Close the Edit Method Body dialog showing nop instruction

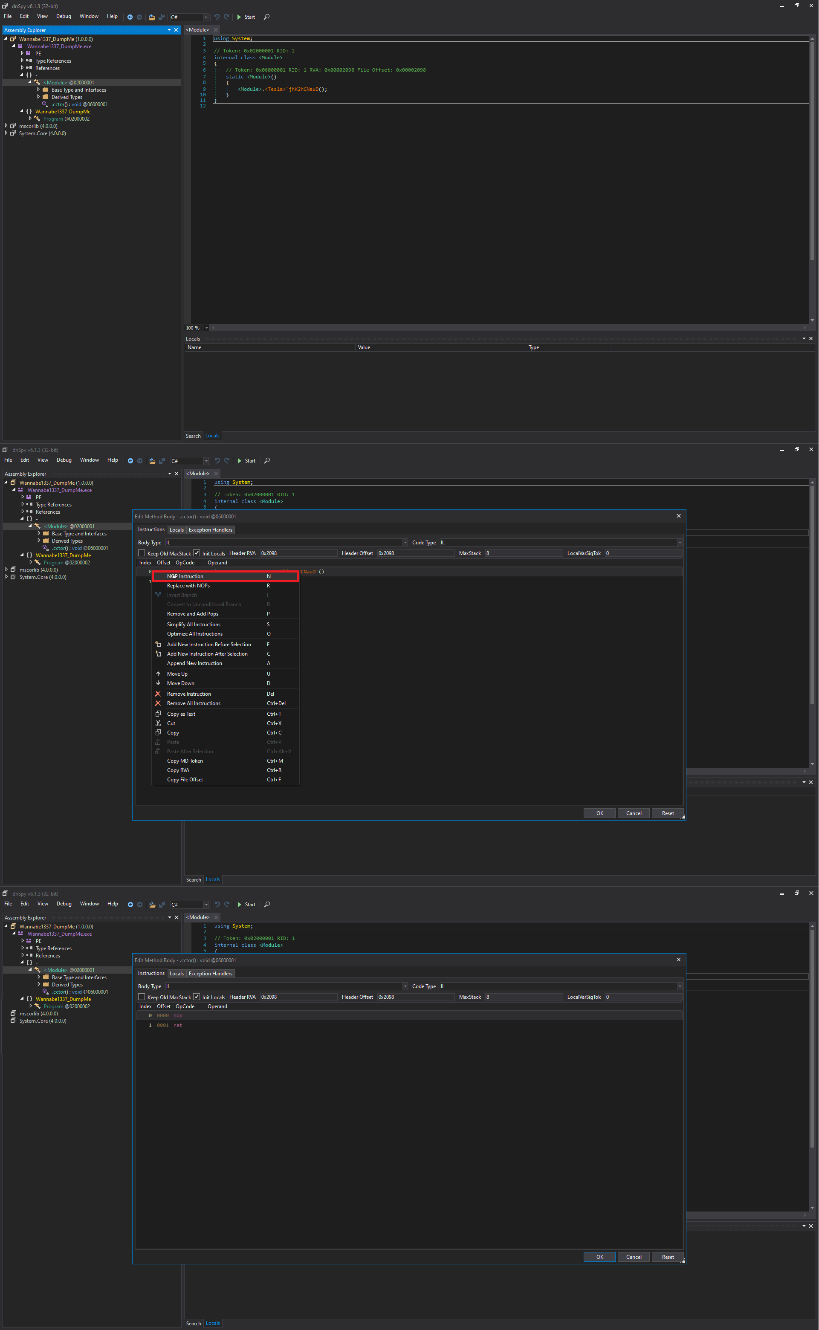pyautogui.click(x=679, y=960)
